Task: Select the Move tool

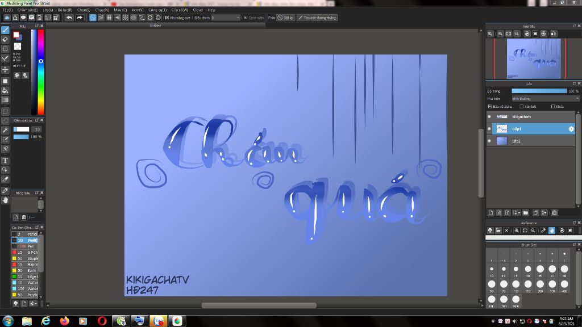Action: [x=5, y=69]
